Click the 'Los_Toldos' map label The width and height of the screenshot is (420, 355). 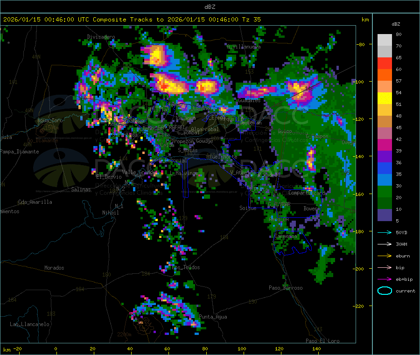pos(186,267)
